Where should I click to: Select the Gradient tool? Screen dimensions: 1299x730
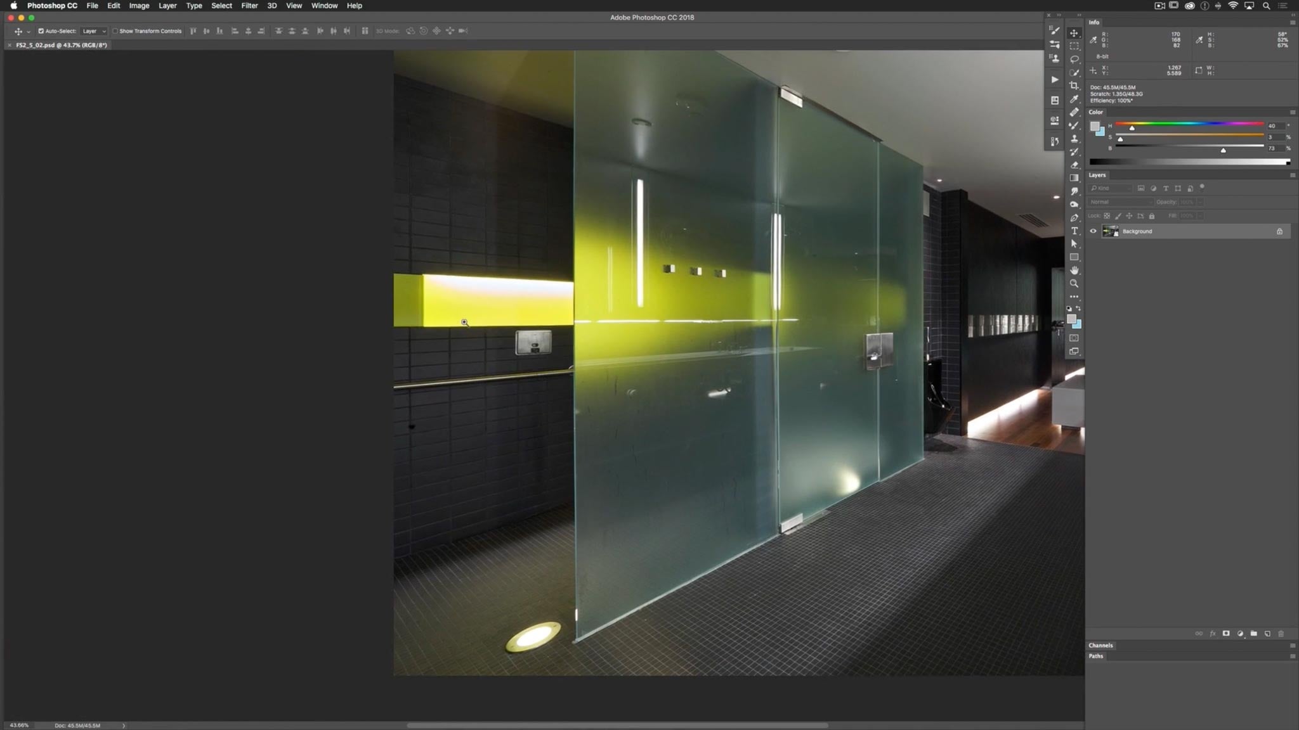1074,178
